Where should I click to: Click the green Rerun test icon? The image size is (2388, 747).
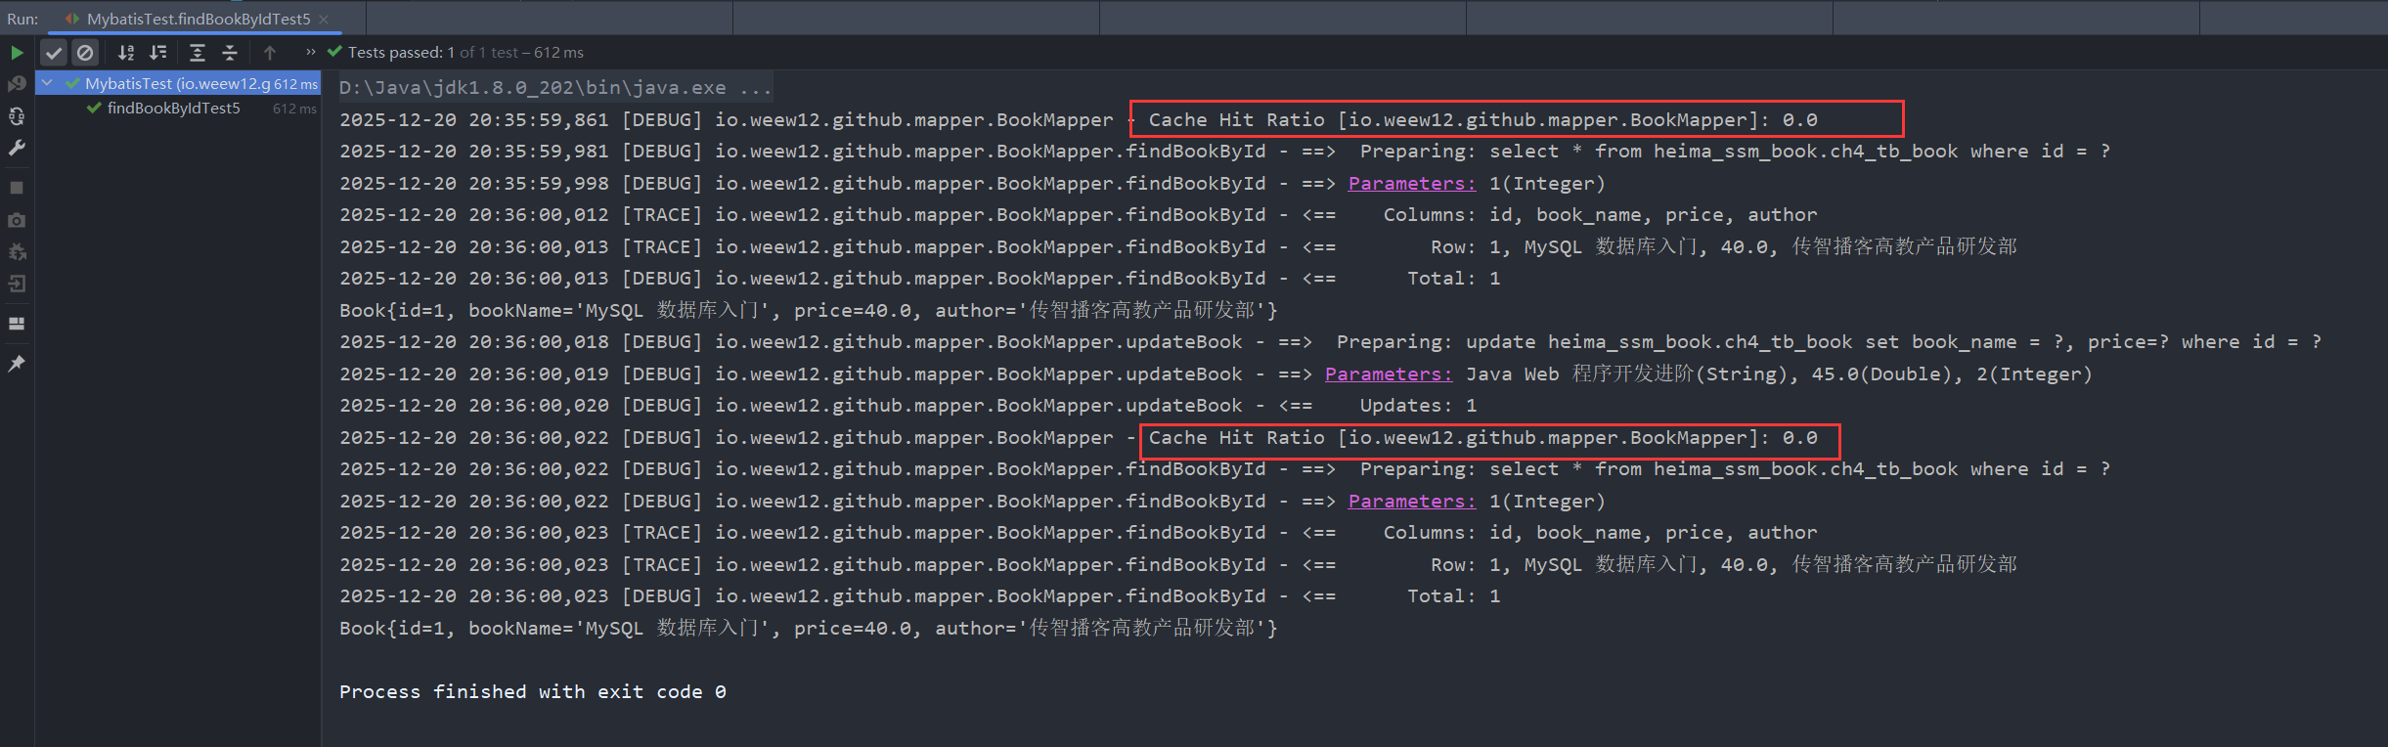click(x=17, y=53)
